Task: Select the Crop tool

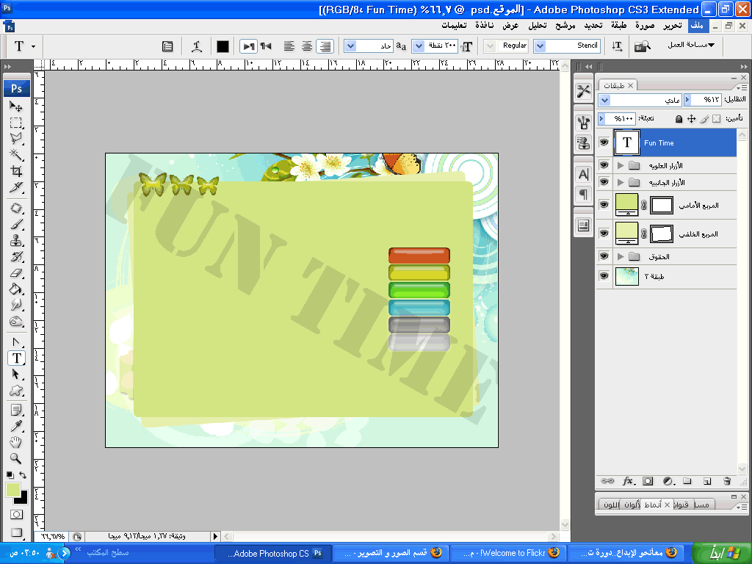Action: [16, 171]
